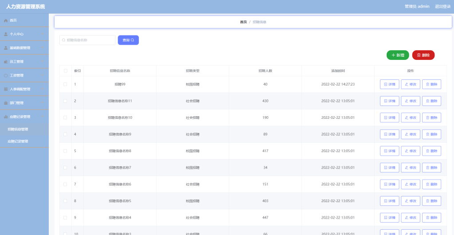Delete the 招聘99 row
454x235 pixels.
(x=432, y=84)
